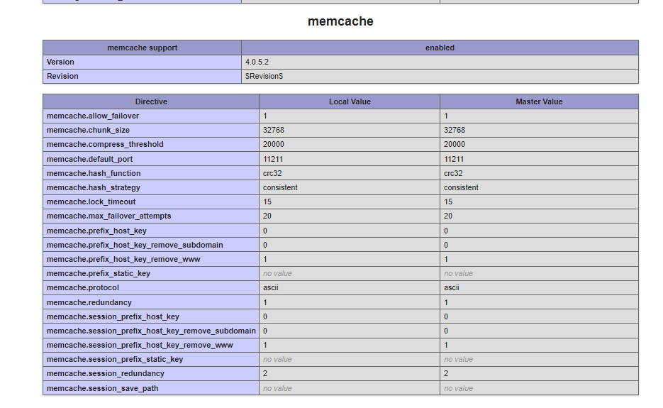Click master value ascii
This screenshot has height=408, width=663.
coord(452,288)
